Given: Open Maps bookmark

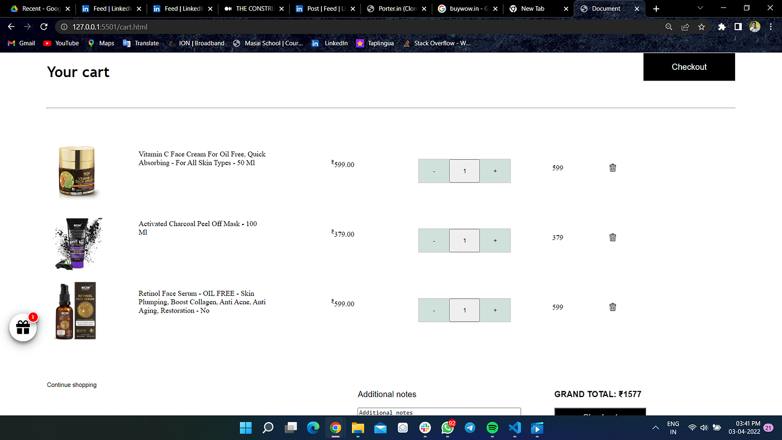Looking at the screenshot, I should (x=101, y=43).
